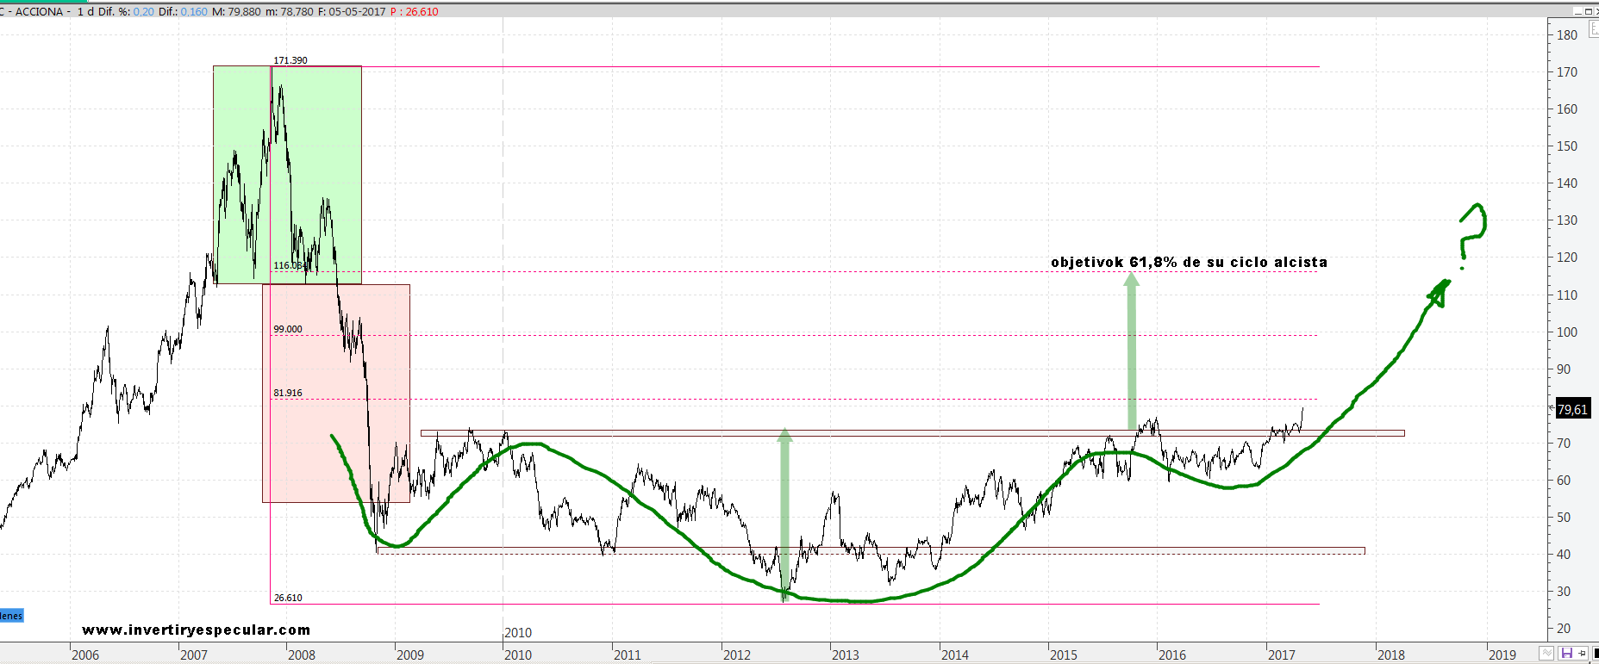This screenshot has width=1599, height=664.
Task: Click the www.invertiryespecular.com watermark text
Action: (196, 630)
